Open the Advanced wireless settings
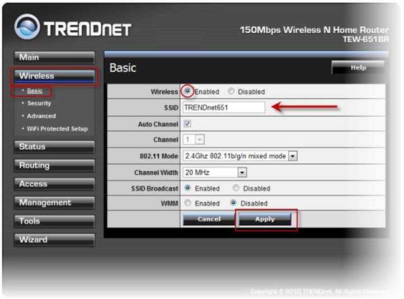This screenshot has height=299, width=404. point(41,116)
